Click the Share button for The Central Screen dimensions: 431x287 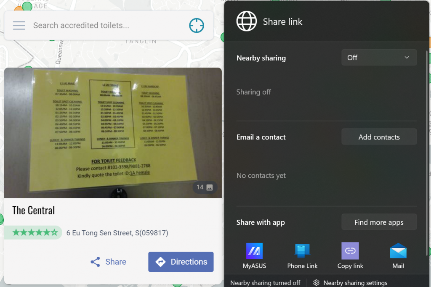[108, 262]
